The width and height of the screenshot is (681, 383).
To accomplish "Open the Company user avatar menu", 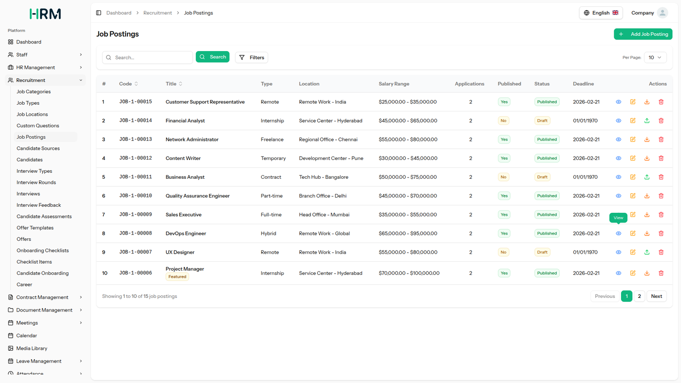I will (x=662, y=13).
